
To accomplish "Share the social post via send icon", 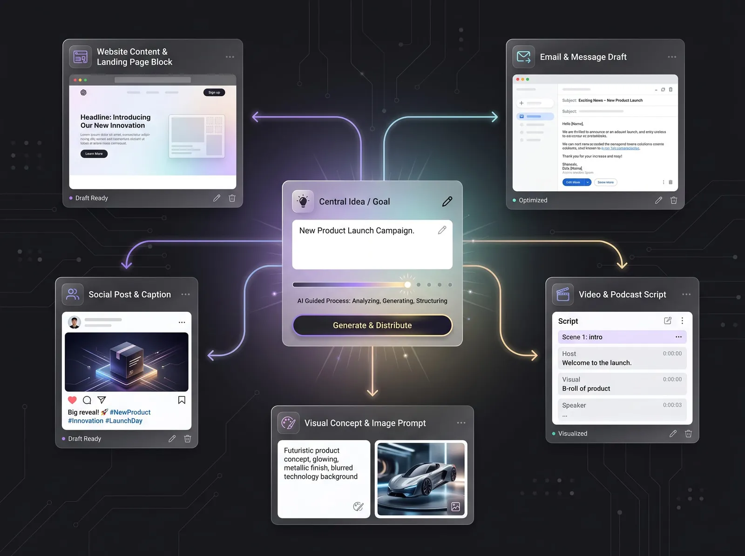I will (x=102, y=400).
